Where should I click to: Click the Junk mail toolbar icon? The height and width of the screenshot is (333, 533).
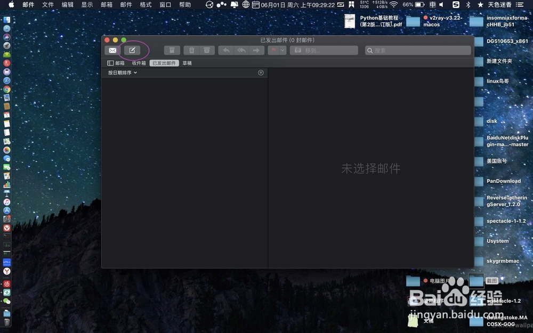pos(207,50)
